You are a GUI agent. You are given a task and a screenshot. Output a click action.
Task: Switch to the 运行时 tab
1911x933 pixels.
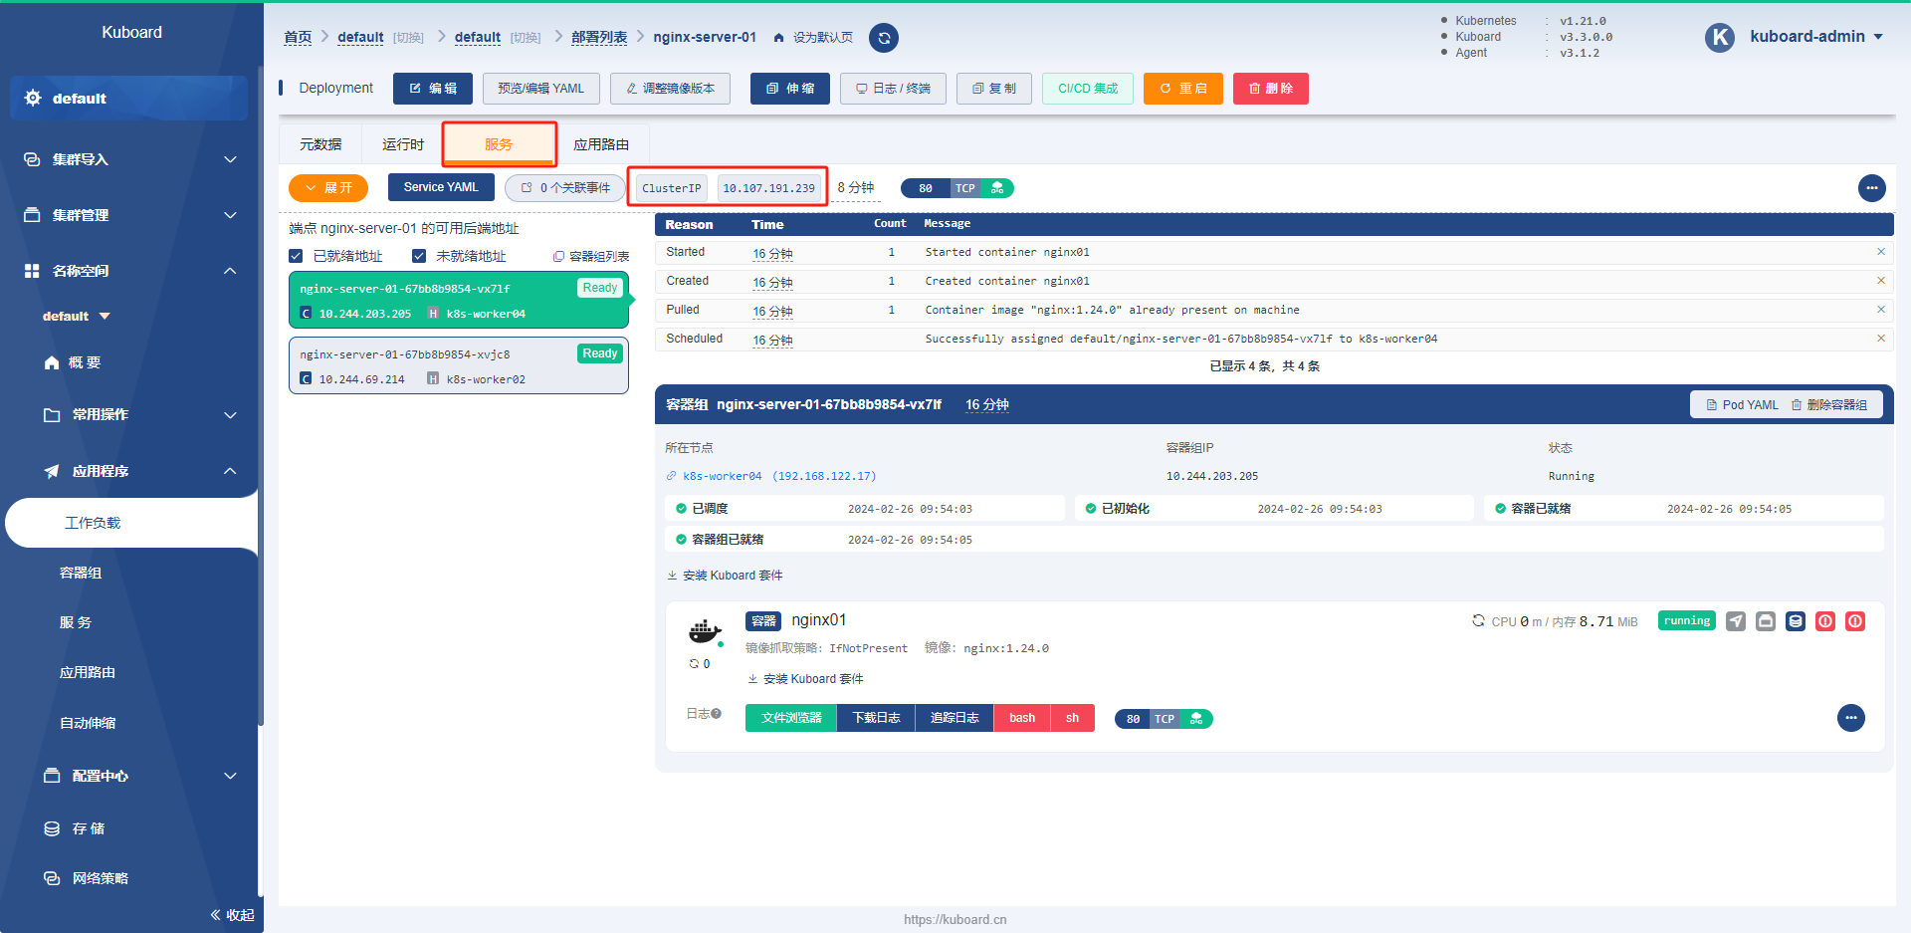[403, 144]
